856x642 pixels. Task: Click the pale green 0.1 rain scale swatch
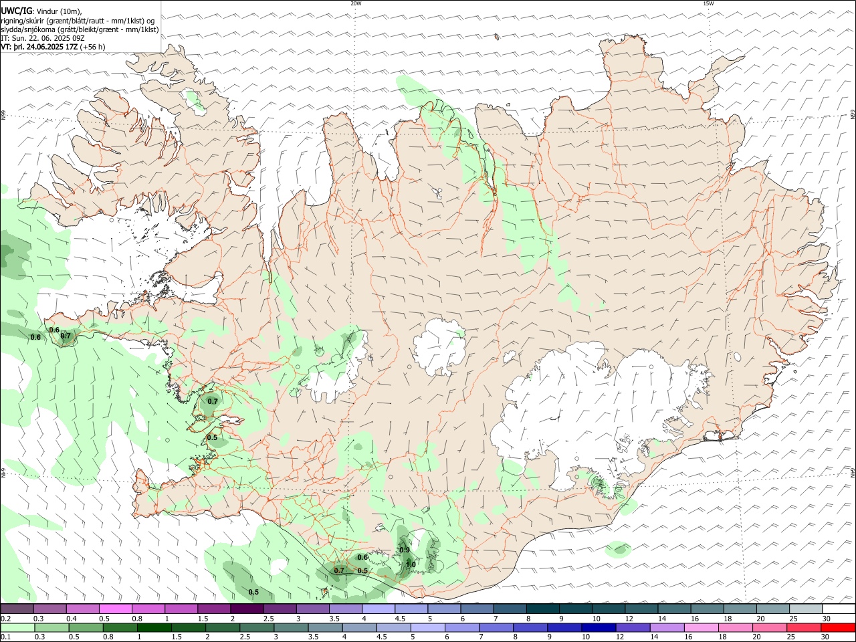pos(17,628)
